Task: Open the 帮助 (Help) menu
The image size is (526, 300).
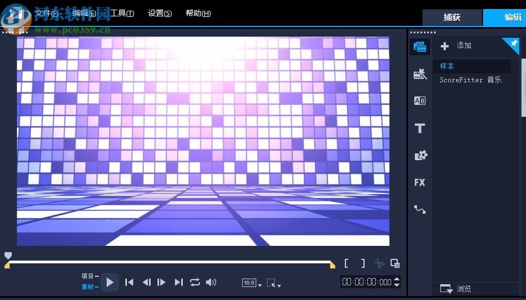Action: [198, 14]
